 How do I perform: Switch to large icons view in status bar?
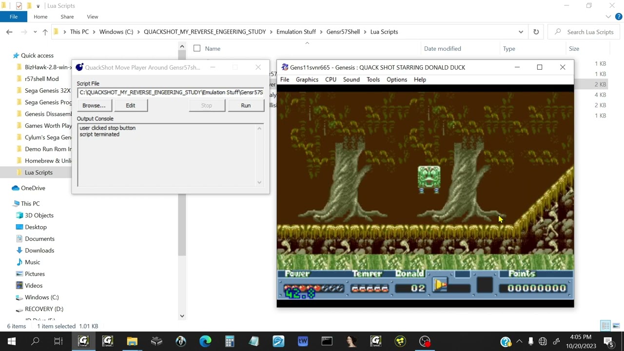click(616, 326)
